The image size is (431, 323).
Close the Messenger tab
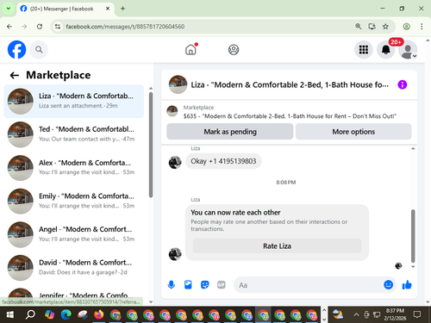click(108, 9)
